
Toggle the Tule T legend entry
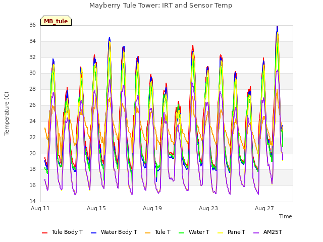pos(158,232)
